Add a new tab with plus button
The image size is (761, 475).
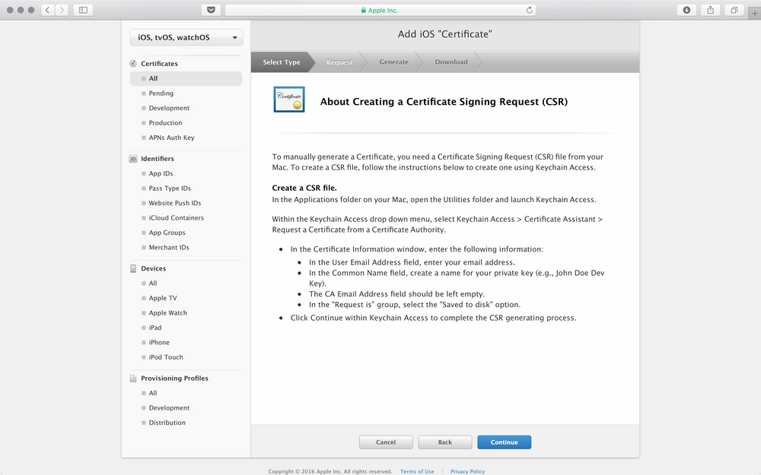[x=754, y=13]
